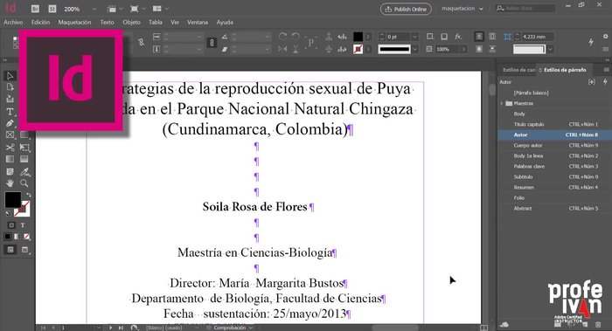Swap fill and stroke colors arrow

28,194
